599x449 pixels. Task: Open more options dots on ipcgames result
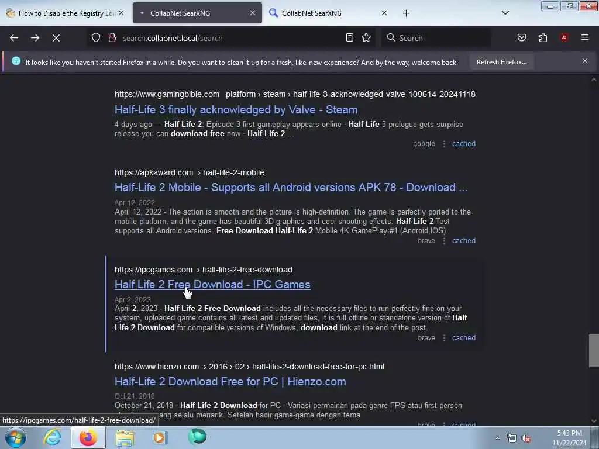443,338
